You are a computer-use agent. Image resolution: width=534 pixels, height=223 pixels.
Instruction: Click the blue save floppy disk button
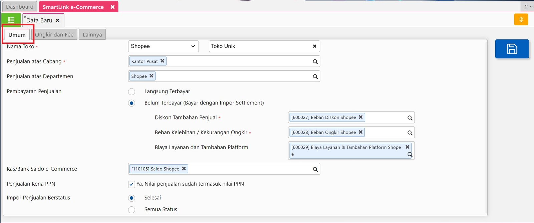click(512, 49)
